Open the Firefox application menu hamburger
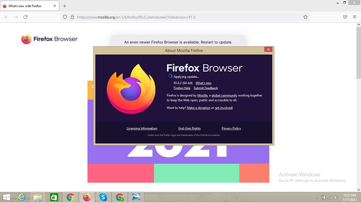This screenshot has height=203, width=361. click(355, 17)
